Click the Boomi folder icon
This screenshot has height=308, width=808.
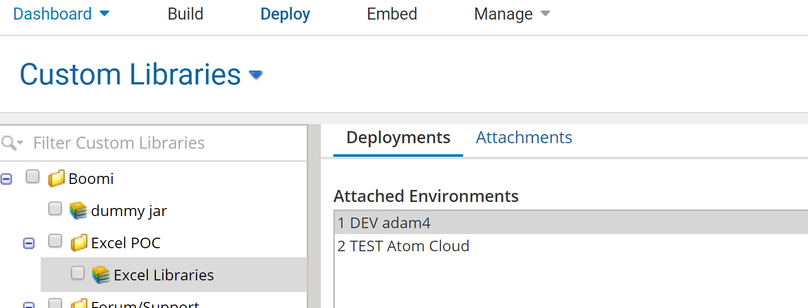[x=56, y=178]
